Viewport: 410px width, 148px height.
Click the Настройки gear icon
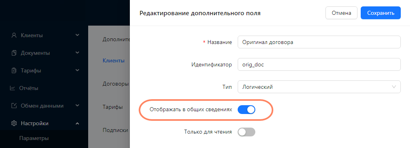[x=14, y=124]
